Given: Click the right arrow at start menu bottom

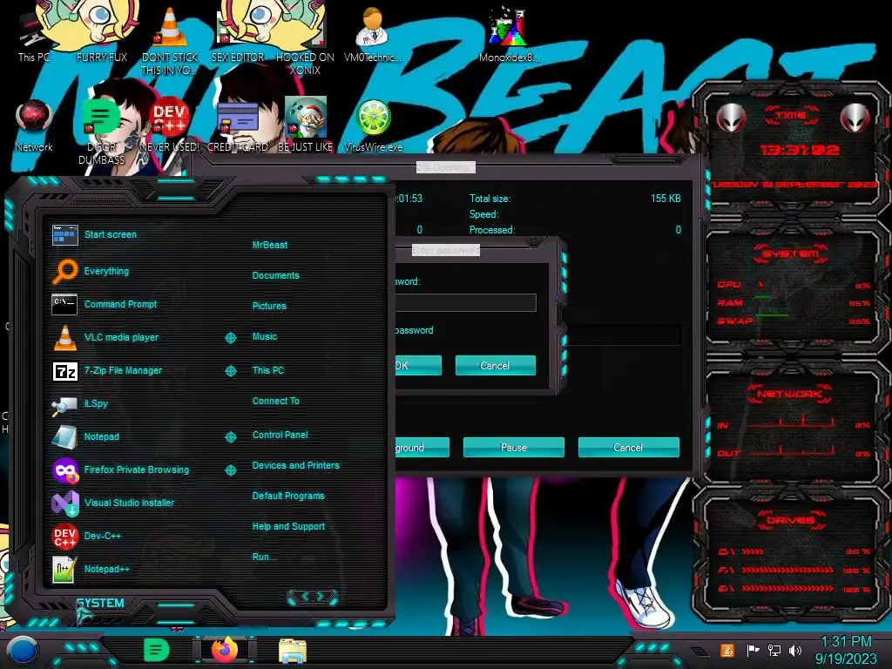Looking at the screenshot, I should coord(321,597).
